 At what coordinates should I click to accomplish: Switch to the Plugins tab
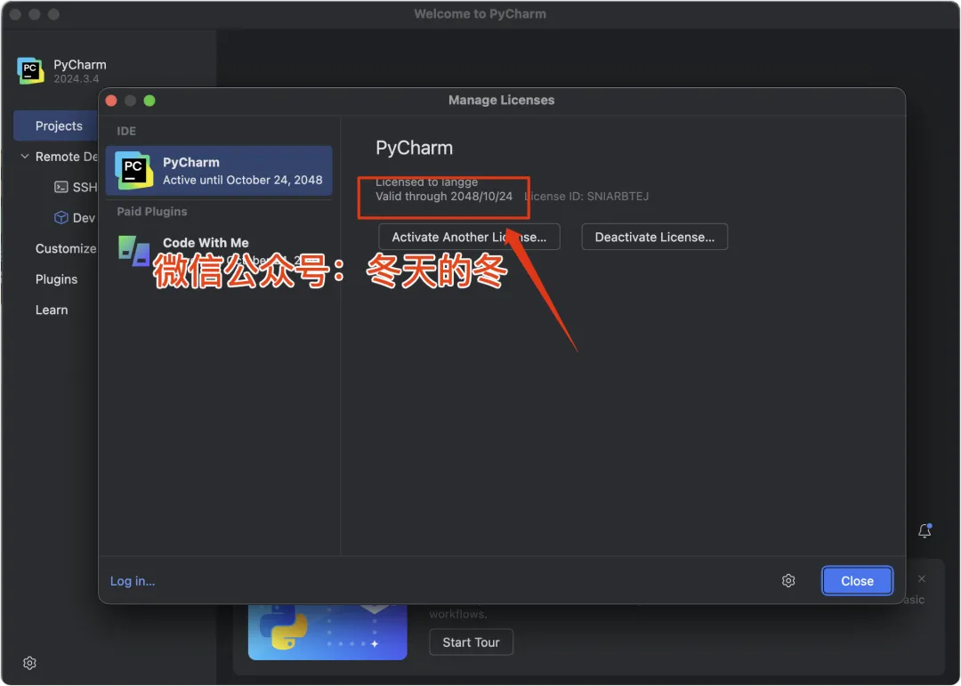(x=56, y=278)
